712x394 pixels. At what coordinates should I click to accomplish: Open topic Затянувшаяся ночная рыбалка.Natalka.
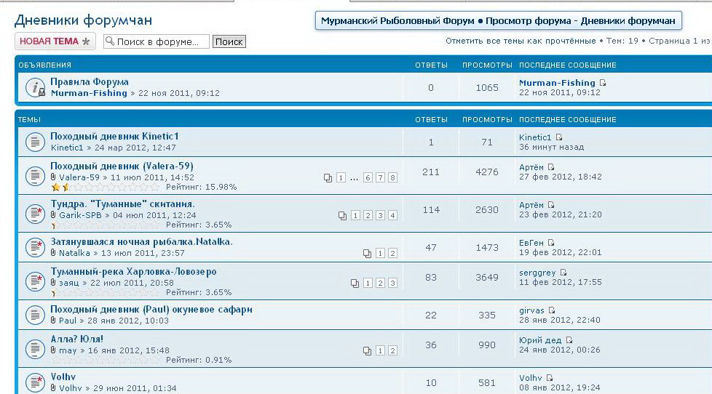(141, 241)
